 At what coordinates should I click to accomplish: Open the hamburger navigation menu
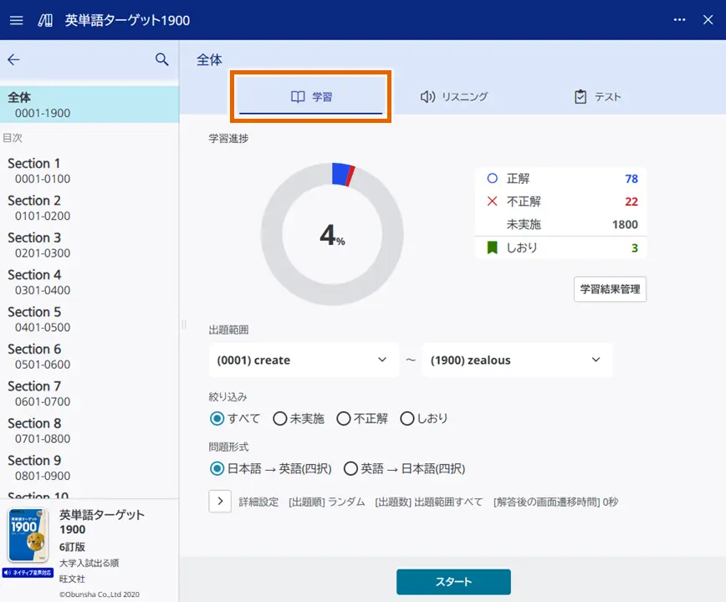pyautogui.click(x=16, y=20)
